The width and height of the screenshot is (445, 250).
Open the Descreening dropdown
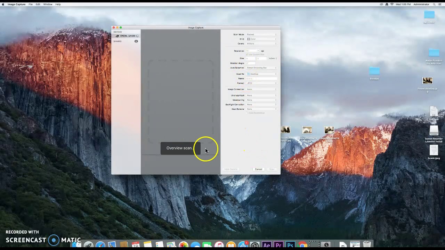[261, 100]
